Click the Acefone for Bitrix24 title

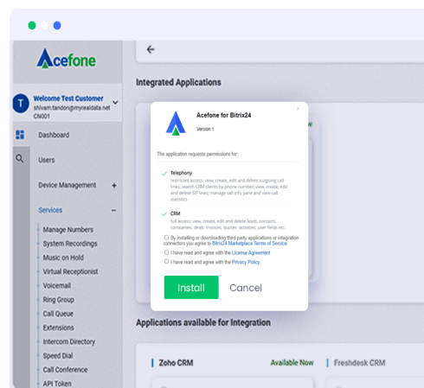coord(223,115)
